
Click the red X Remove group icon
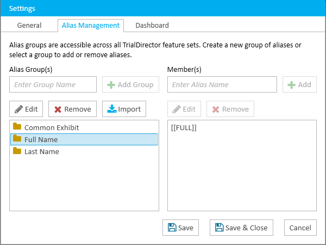point(58,109)
